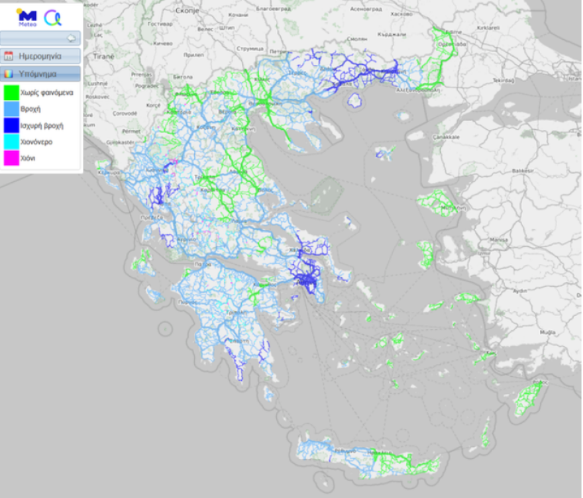Click inside the search input field
The image size is (583, 498).
point(36,38)
